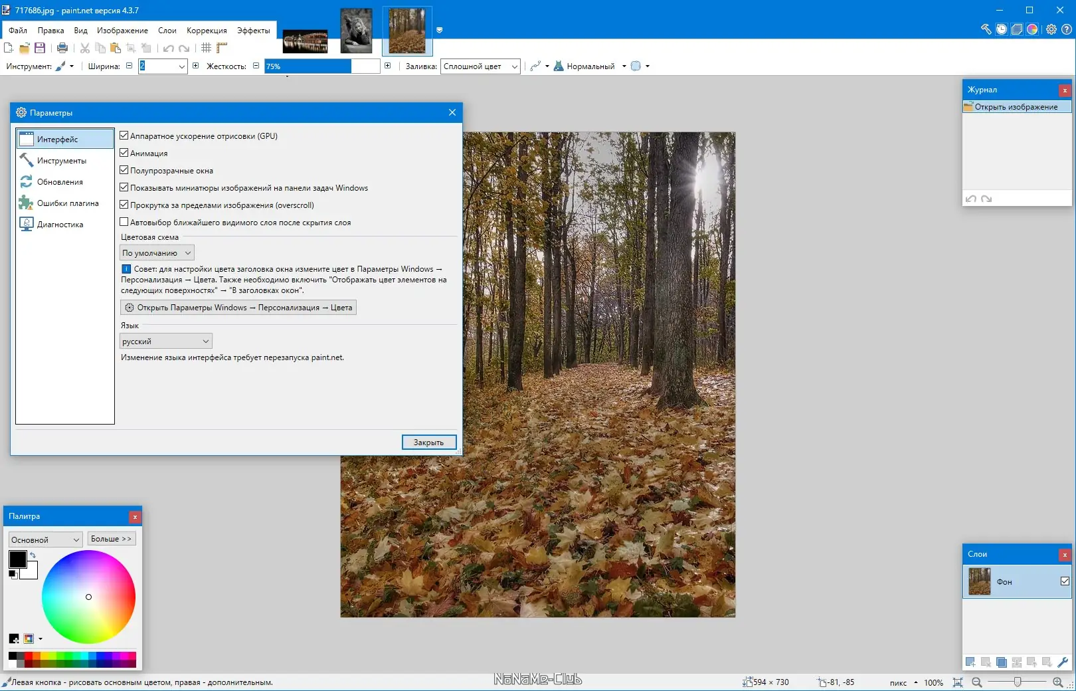The width and height of the screenshot is (1076, 691).
Task: Toggle Полупрозрачные окна checkbox
Action: pos(124,170)
